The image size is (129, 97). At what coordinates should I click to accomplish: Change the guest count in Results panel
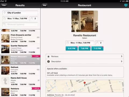pos(34,19)
